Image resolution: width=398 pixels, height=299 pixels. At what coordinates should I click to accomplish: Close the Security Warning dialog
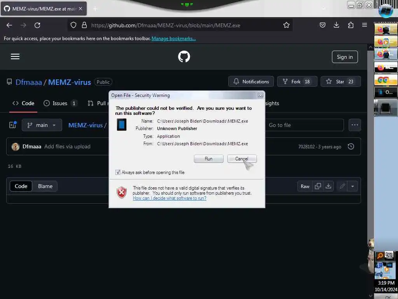260,95
